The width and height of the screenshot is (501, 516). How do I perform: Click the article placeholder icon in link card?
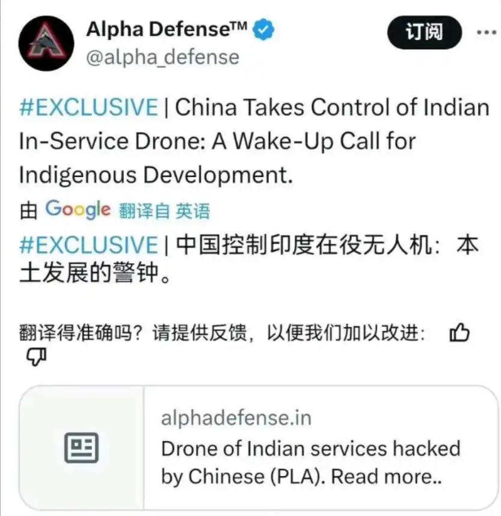81,447
